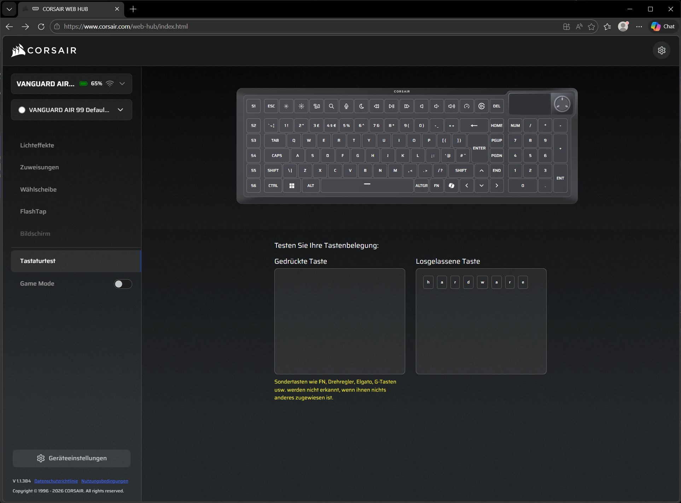Click the search magnifier key
This screenshot has height=503, width=681.
[331, 106]
